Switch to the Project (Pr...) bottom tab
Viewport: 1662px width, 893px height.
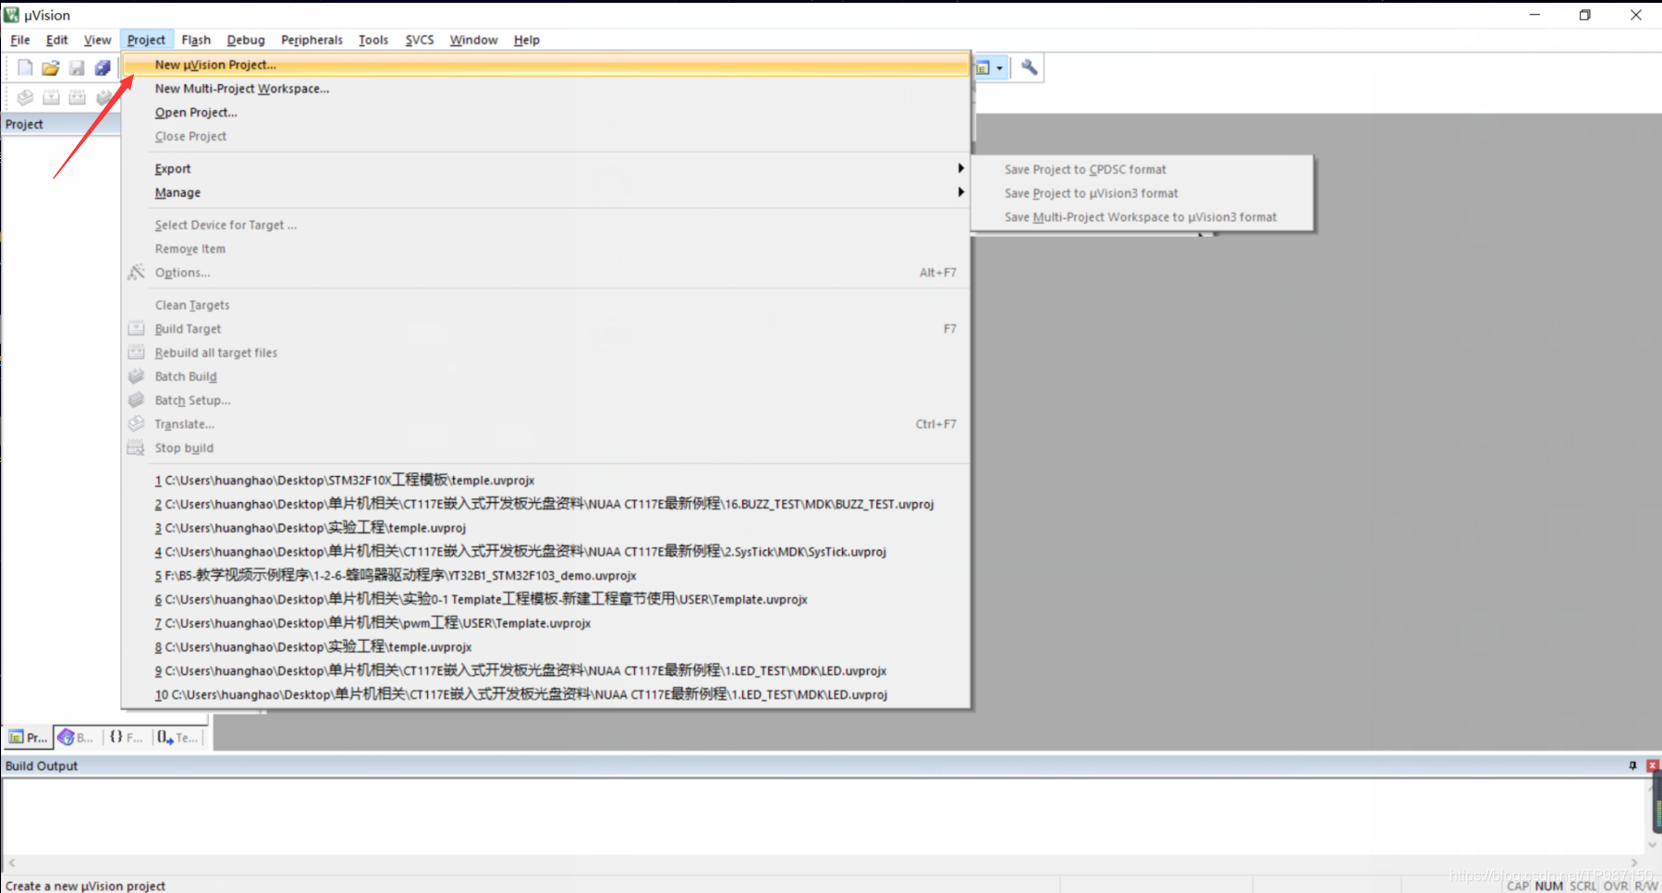(28, 737)
